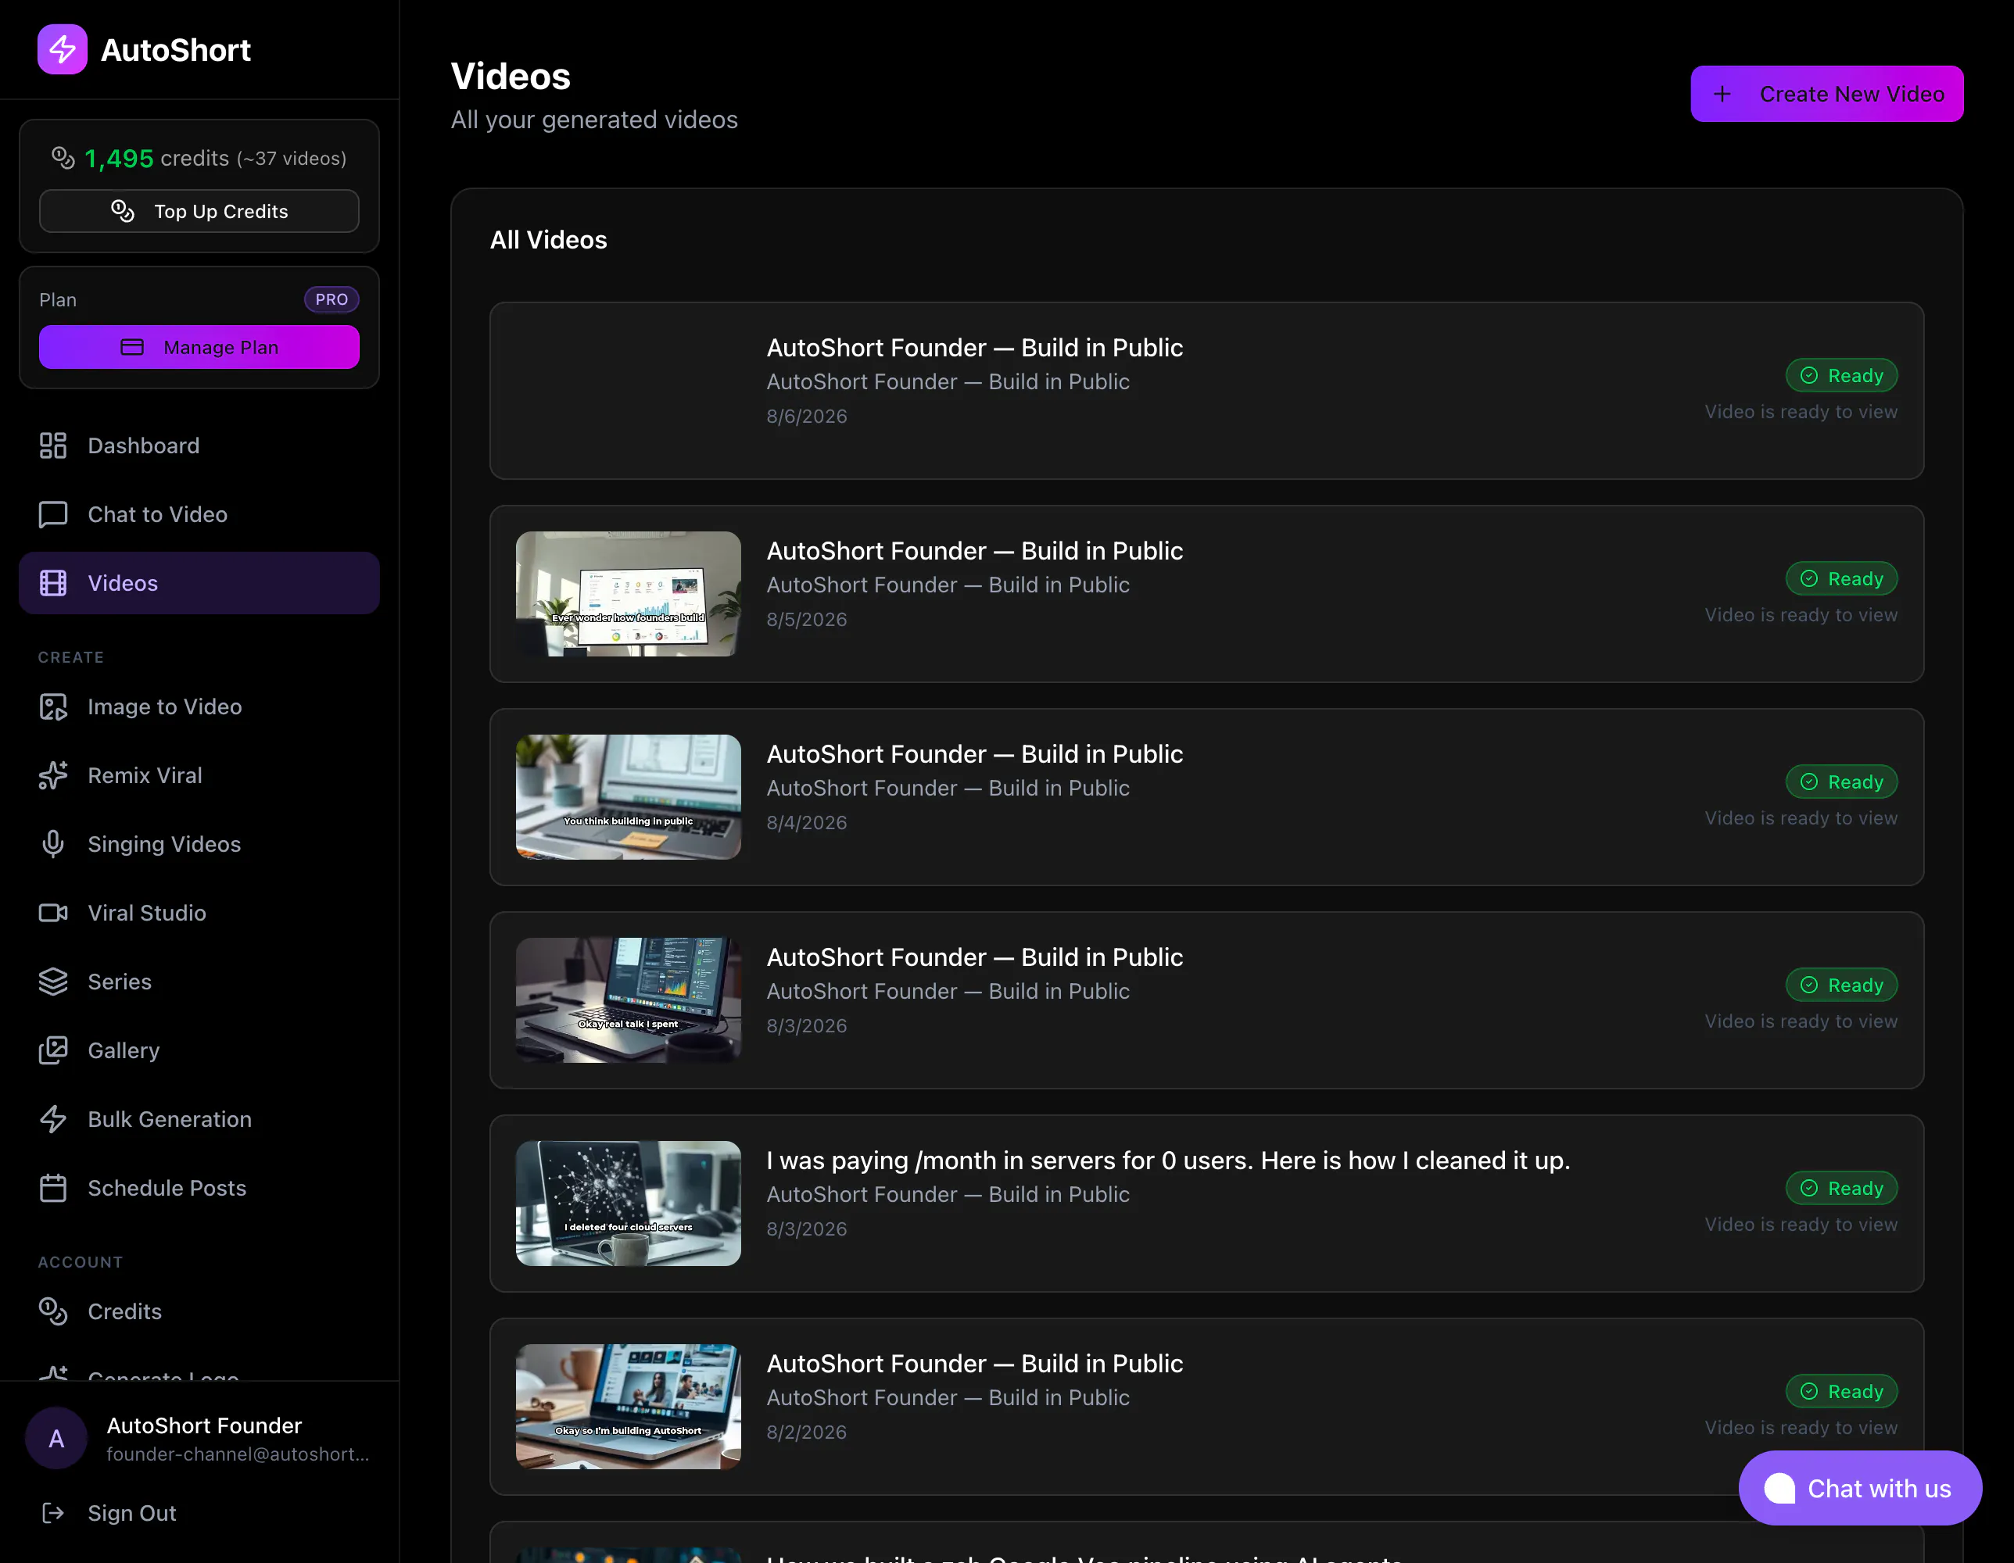The width and height of the screenshot is (2014, 1563).
Task: Click the Schedule Posts calendar icon
Action: coord(53,1188)
